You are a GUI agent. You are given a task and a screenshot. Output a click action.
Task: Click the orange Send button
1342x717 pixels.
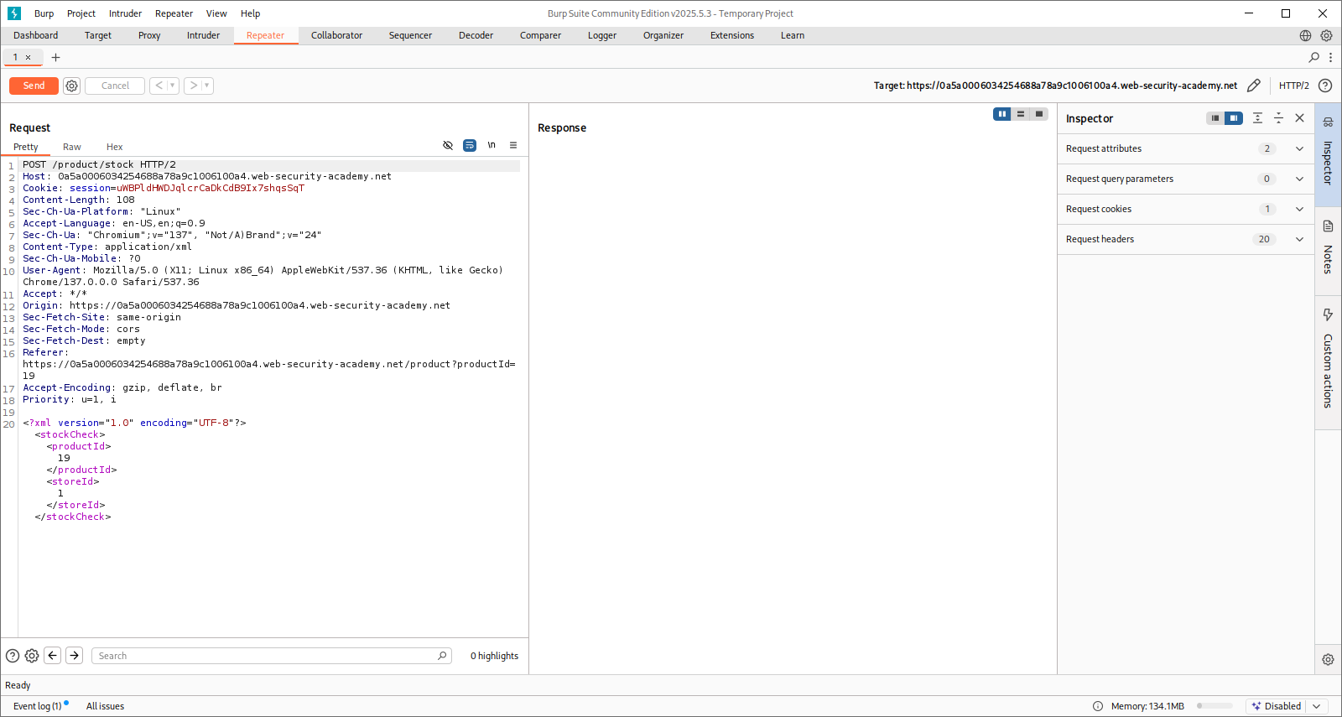pos(34,86)
